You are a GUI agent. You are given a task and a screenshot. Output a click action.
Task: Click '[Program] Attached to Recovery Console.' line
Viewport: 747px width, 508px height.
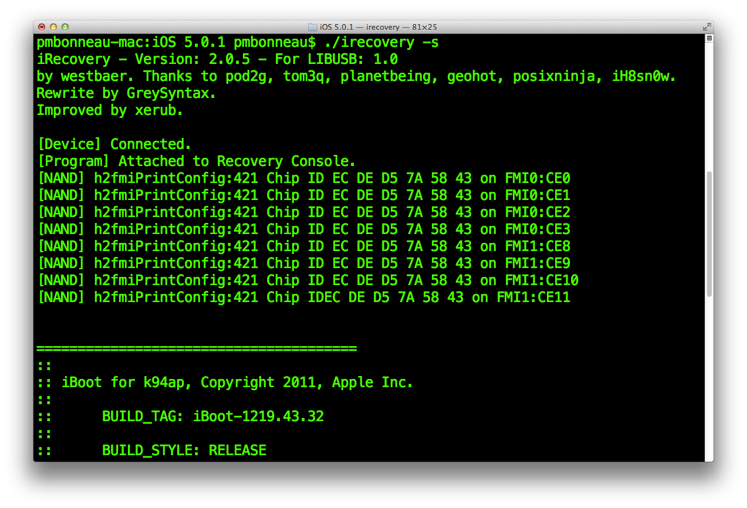pyautogui.click(x=197, y=161)
